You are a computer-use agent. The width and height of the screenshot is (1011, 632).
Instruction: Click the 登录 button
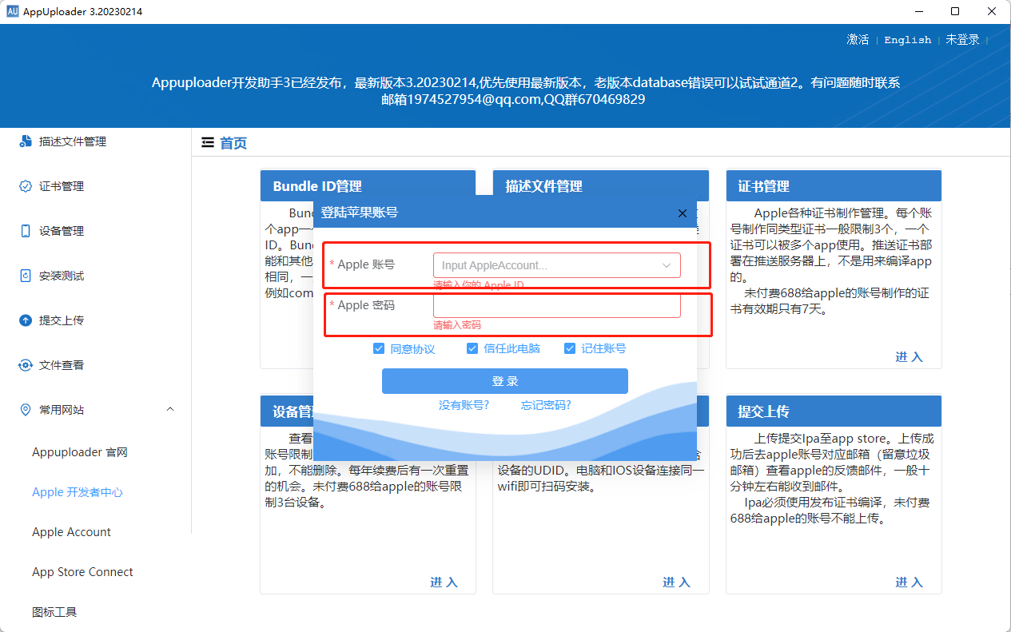(x=504, y=381)
